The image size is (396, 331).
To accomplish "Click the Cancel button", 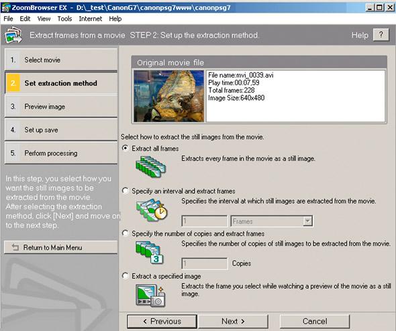I will (315, 321).
